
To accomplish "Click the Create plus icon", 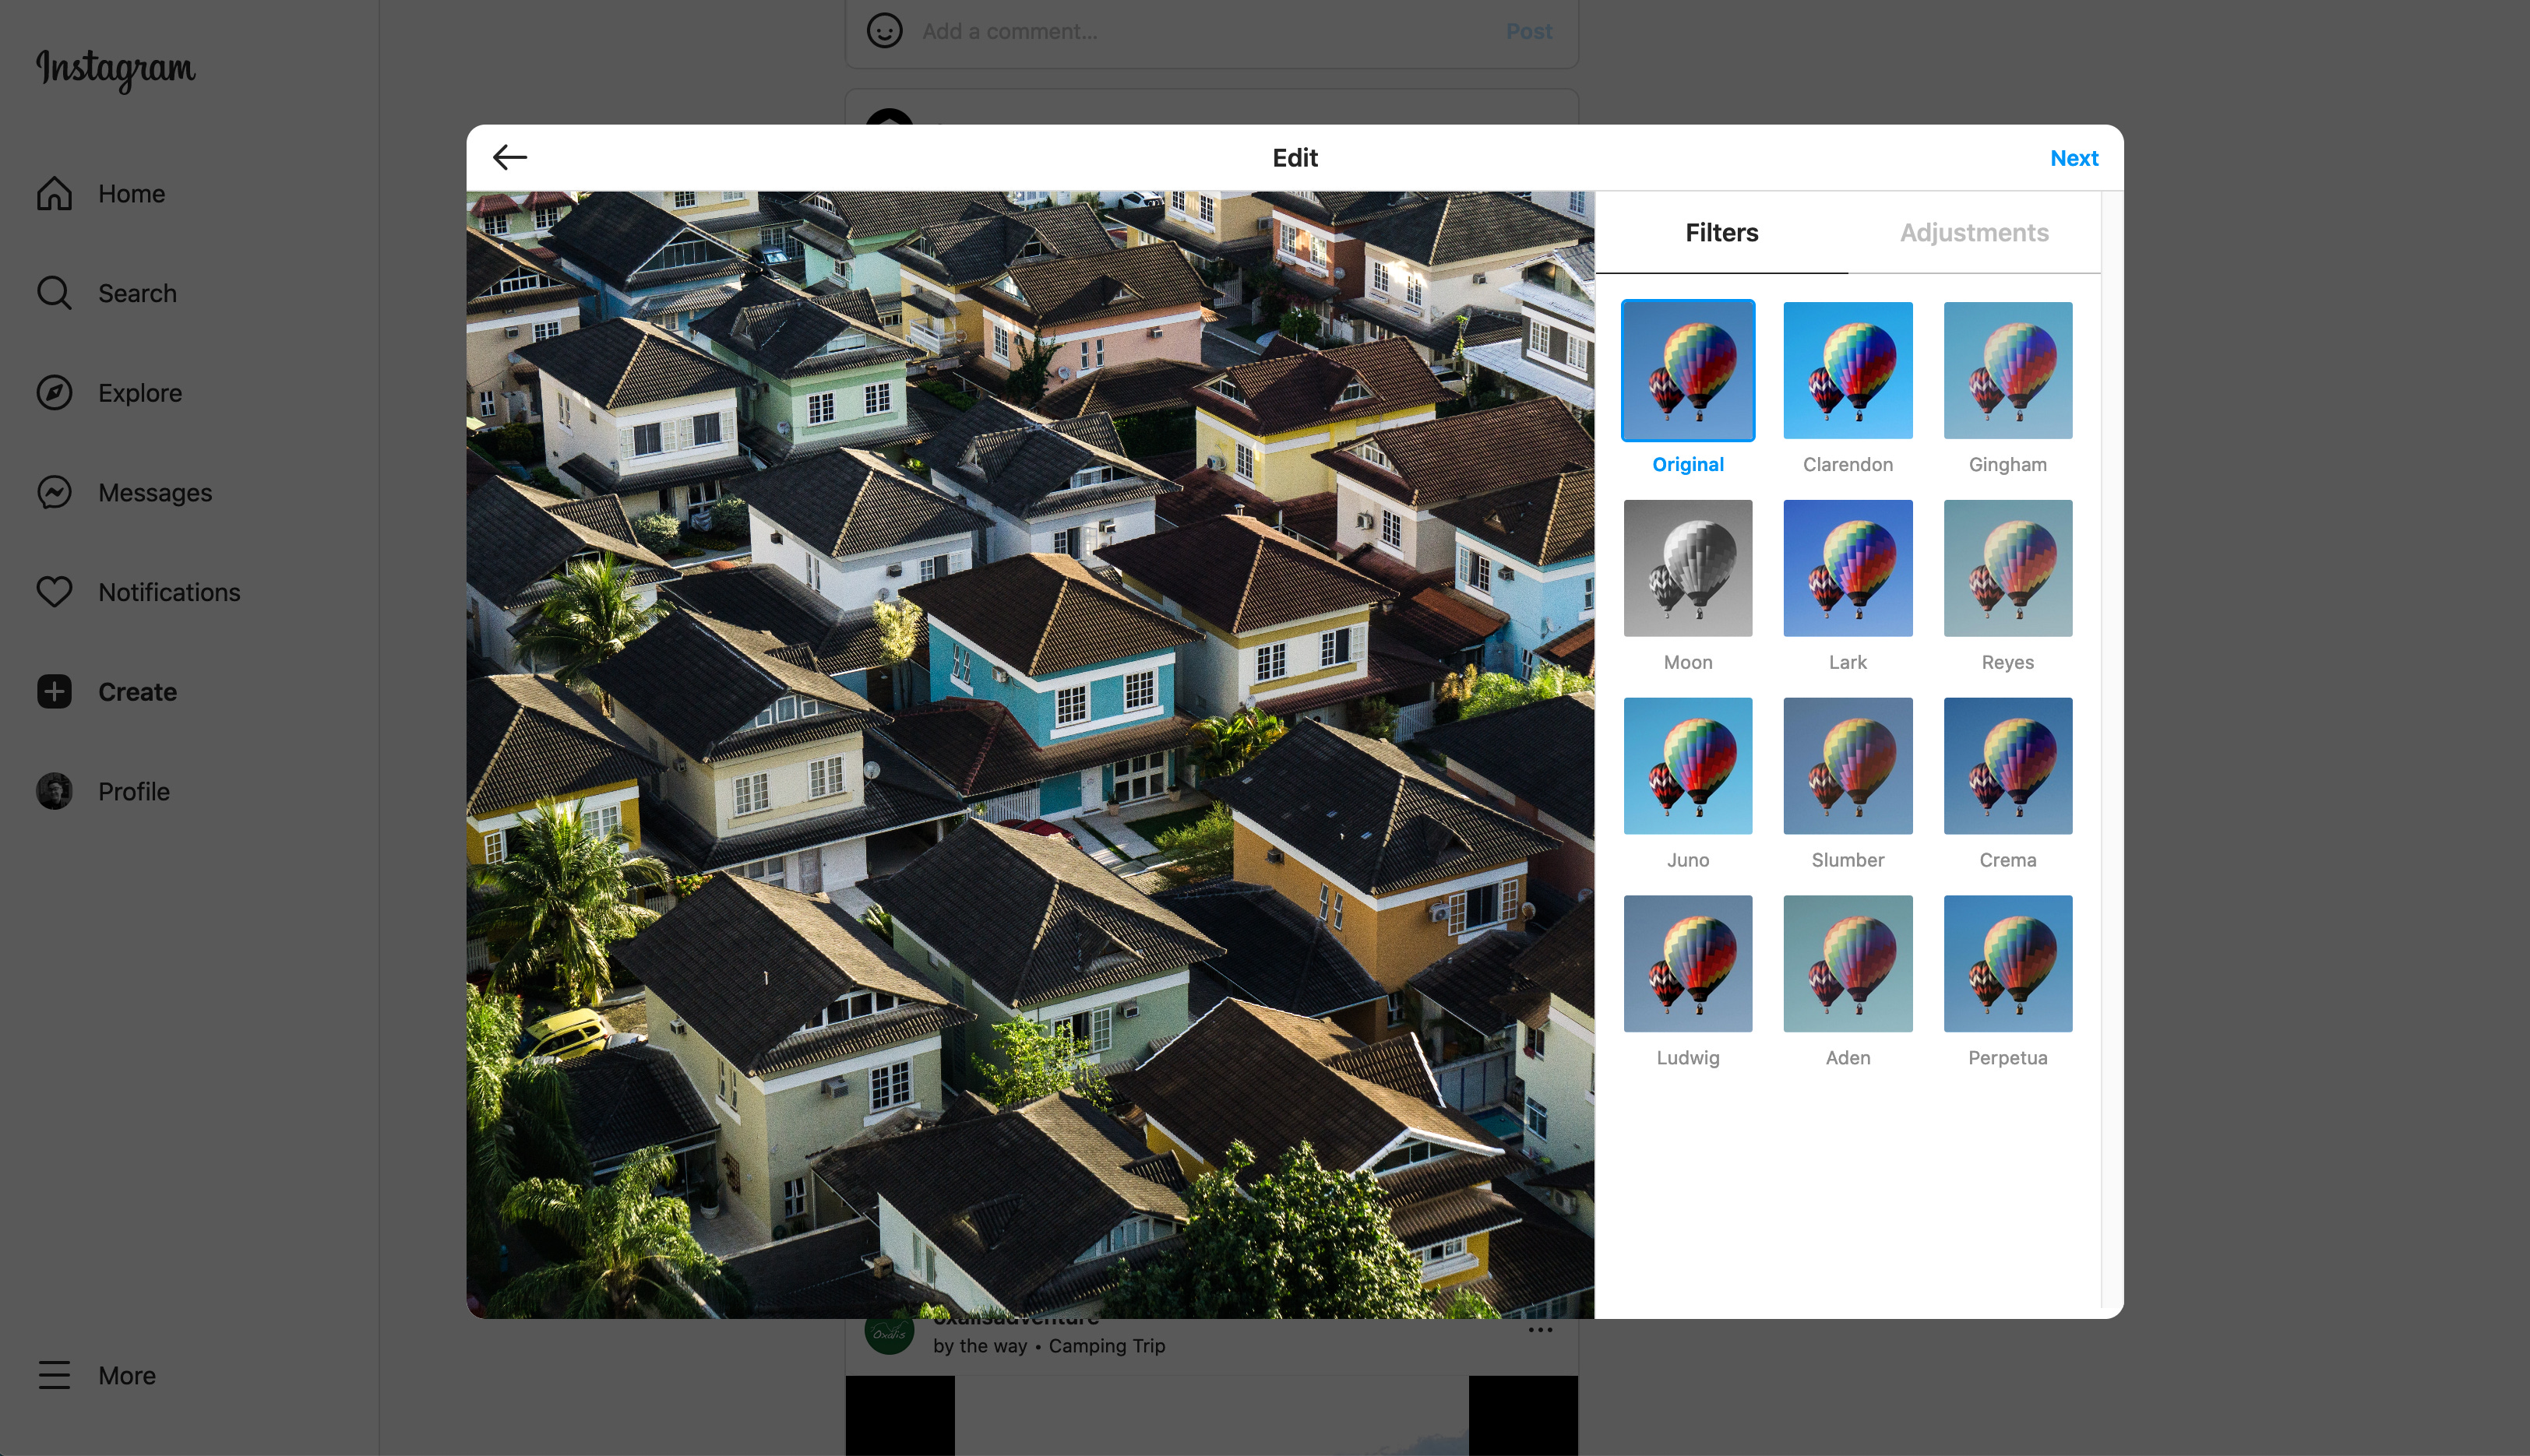I will 54,691.
